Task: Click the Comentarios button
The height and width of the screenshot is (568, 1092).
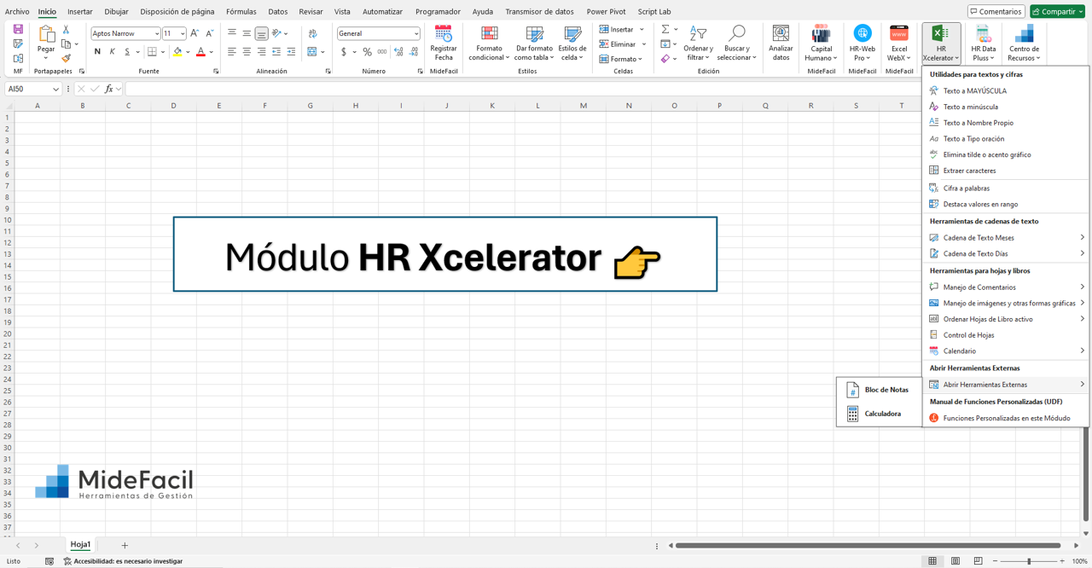Action: [x=996, y=11]
